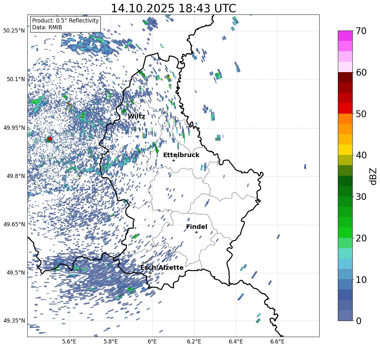Image resolution: width=381 pixels, height=348 pixels.
Task: Pick the bright red swatch just above 50 dBZ
Action: [345, 108]
